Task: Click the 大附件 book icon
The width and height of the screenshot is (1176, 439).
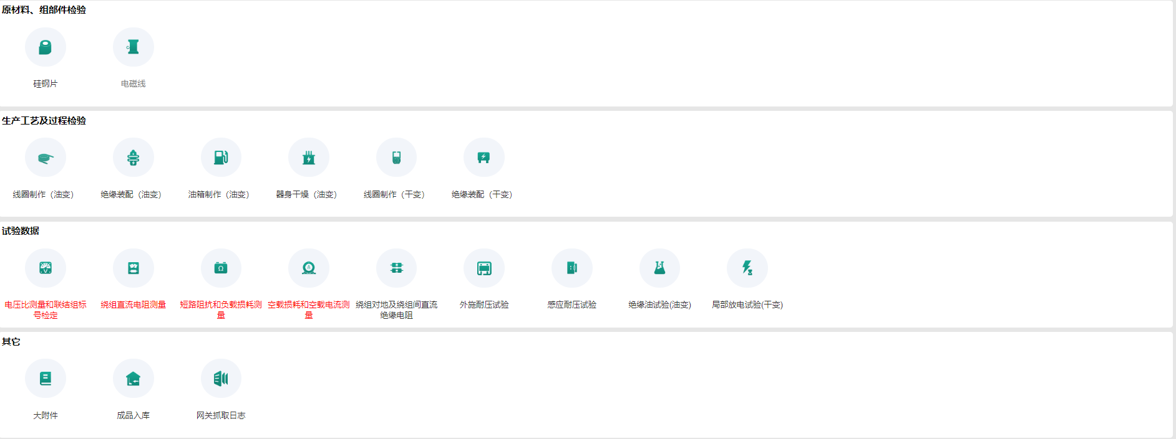Action: [x=46, y=379]
